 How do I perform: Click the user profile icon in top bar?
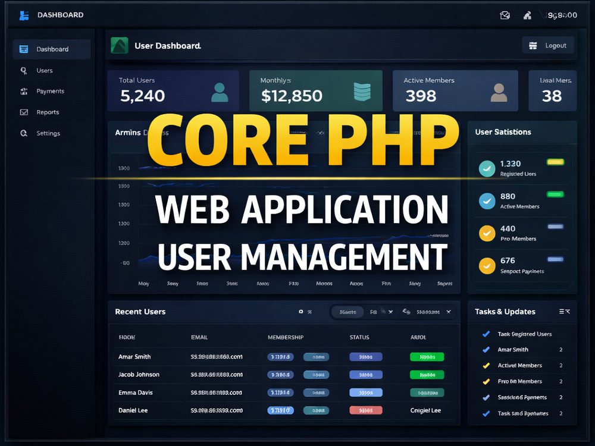527,15
